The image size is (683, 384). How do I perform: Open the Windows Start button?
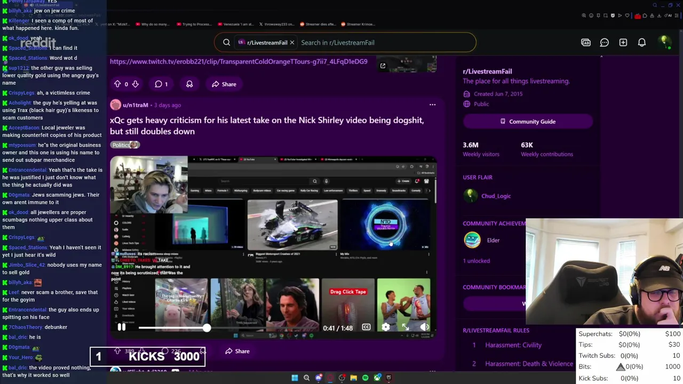pyautogui.click(x=295, y=378)
